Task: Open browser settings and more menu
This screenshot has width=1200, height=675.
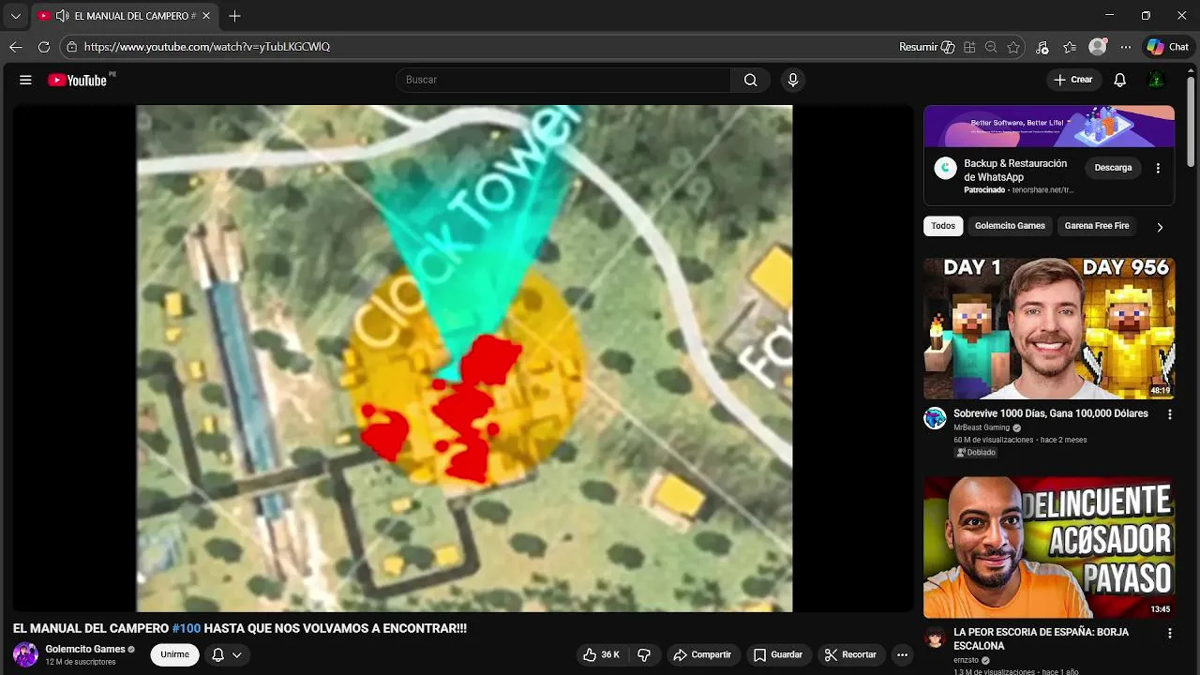Action: pos(1126,47)
